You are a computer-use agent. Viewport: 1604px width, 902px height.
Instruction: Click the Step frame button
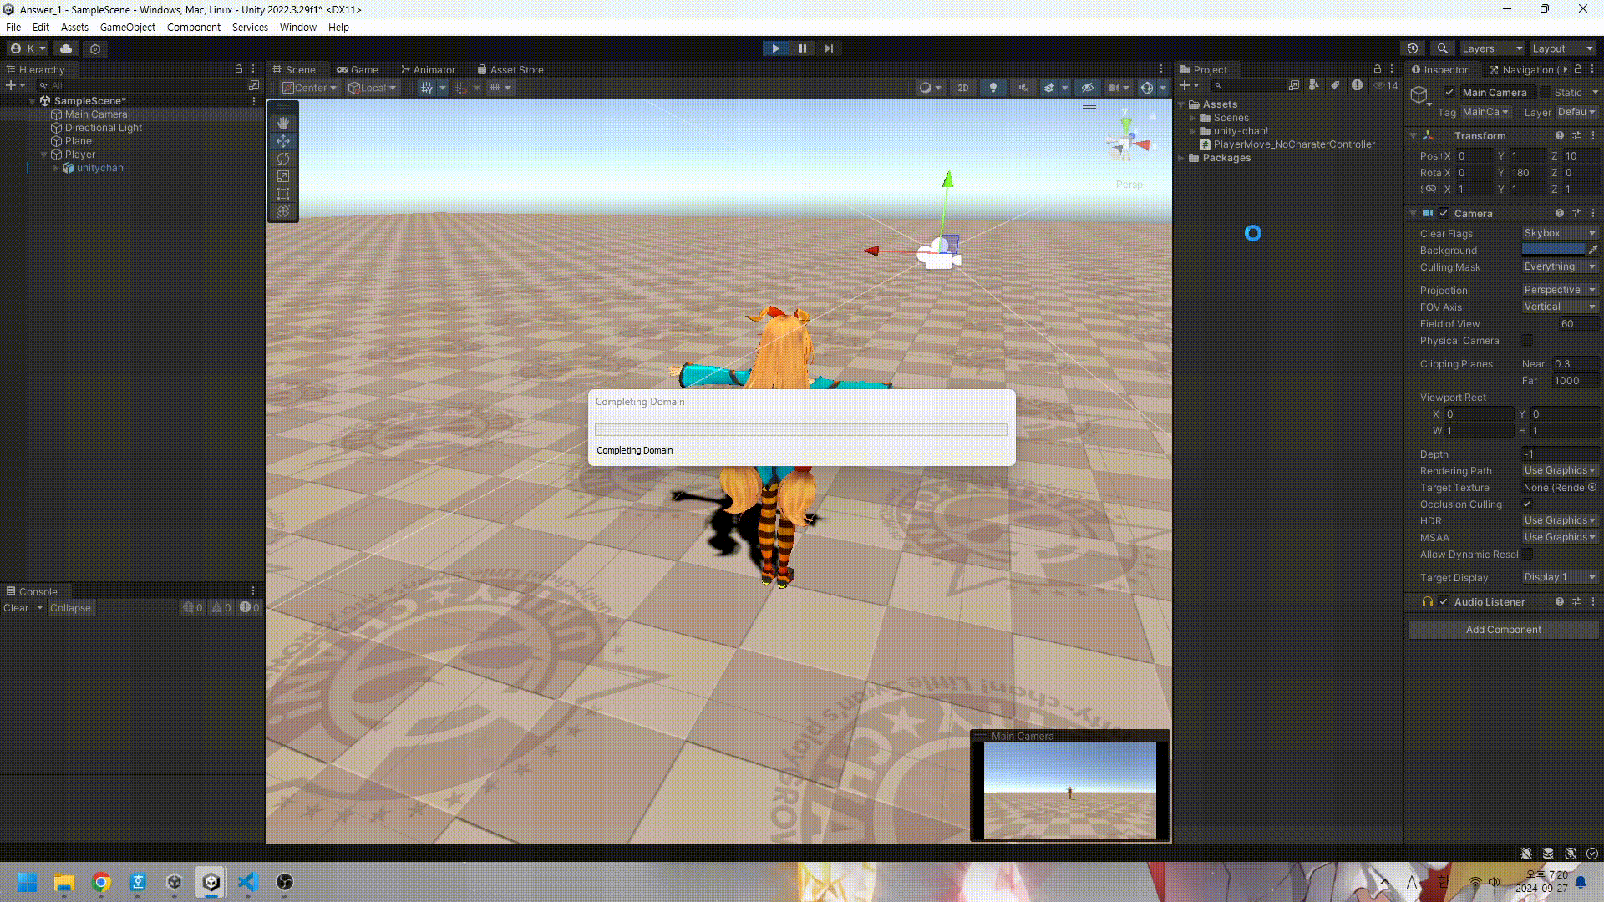coord(828,48)
